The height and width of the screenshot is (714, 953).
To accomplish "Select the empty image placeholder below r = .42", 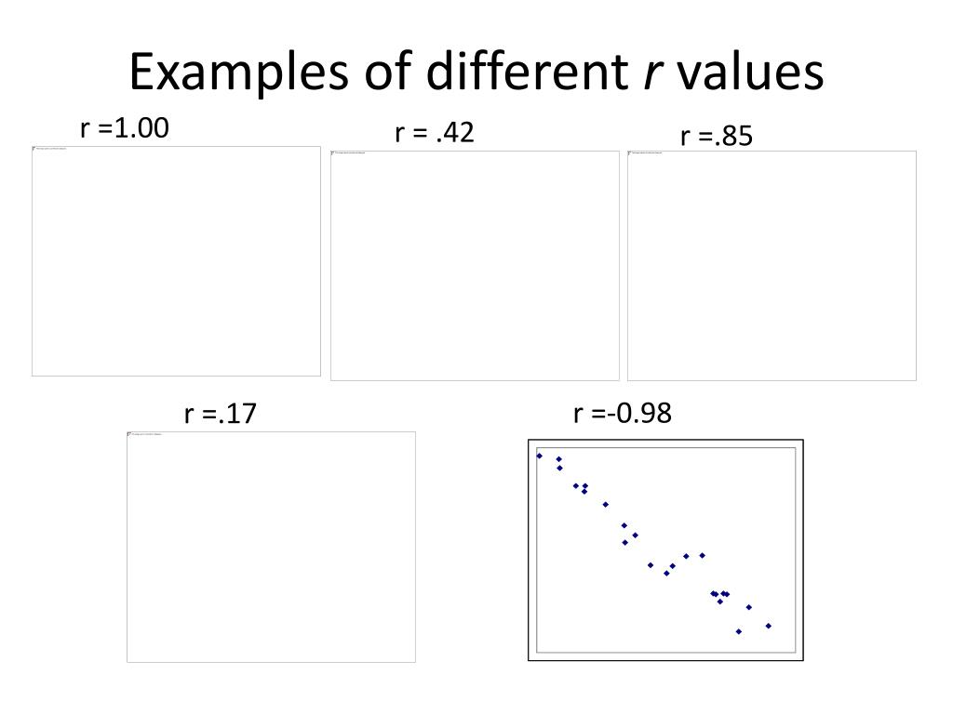I will click(475, 266).
